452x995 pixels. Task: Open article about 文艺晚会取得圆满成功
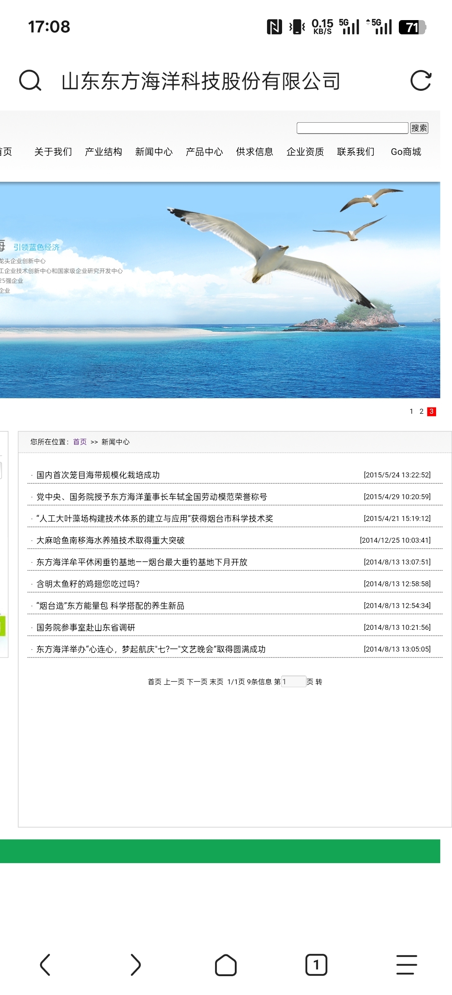[x=151, y=649]
